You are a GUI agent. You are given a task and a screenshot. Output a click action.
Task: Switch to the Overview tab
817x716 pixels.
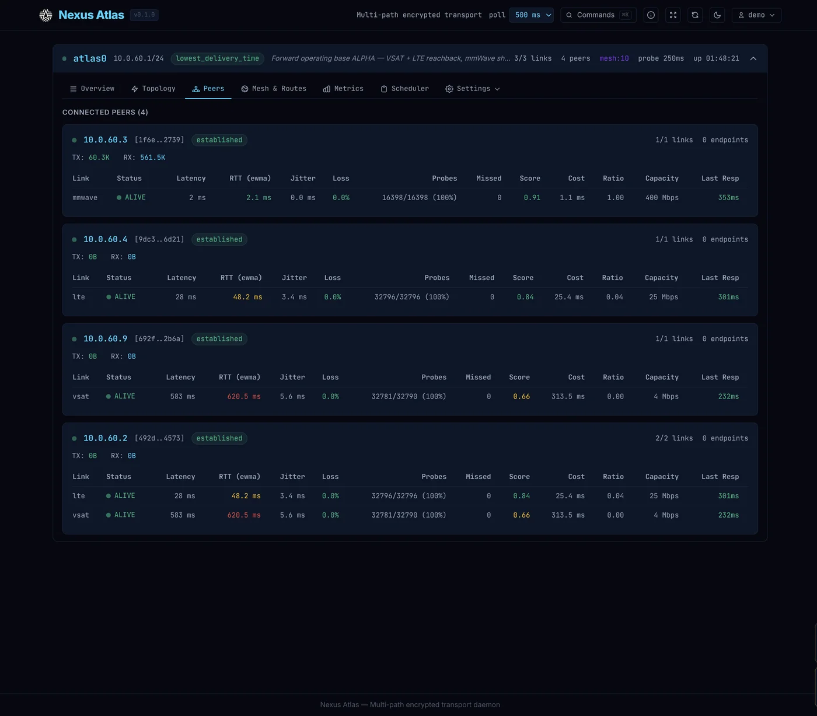(92, 89)
